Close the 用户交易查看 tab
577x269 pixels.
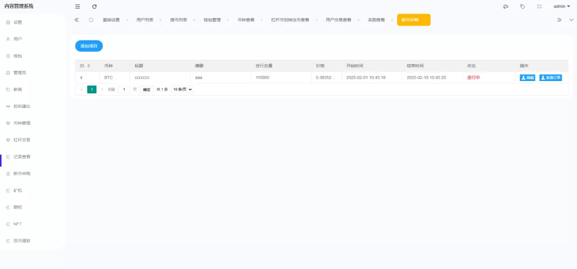click(358, 20)
